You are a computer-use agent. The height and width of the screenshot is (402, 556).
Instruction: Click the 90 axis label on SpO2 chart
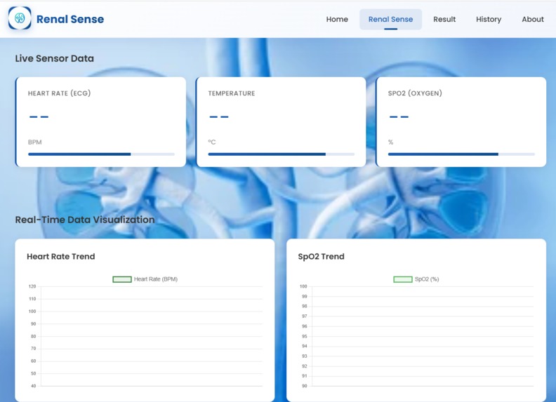point(305,386)
